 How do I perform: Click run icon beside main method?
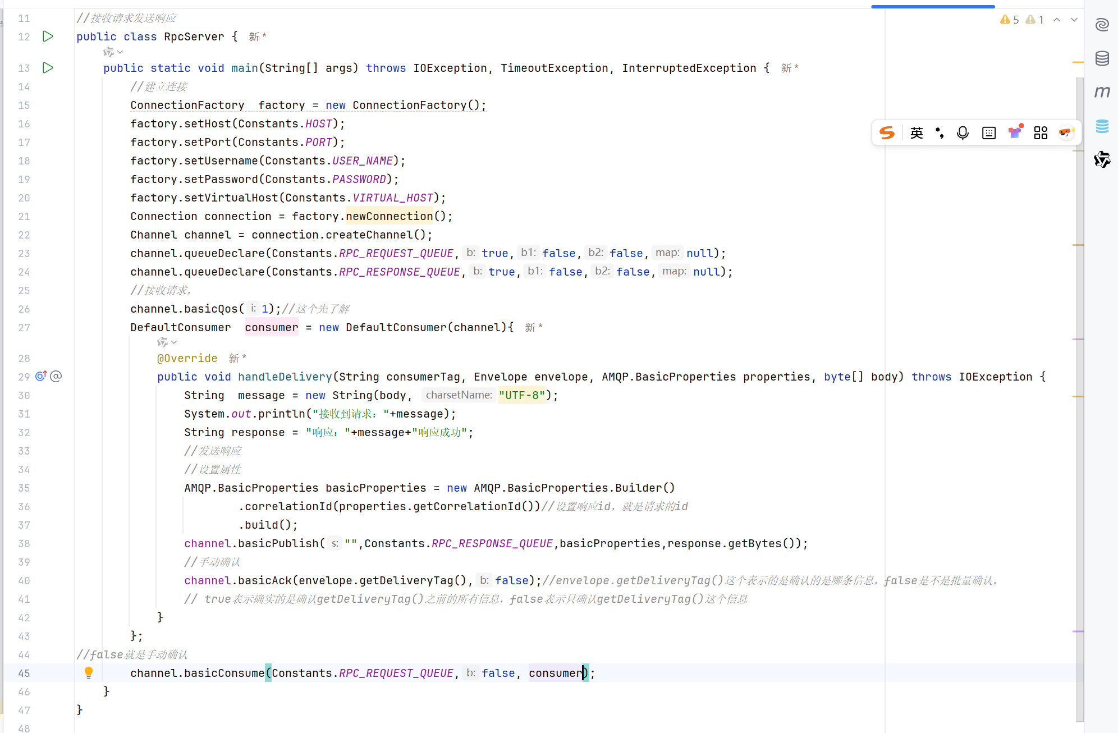pyautogui.click(x=48, y=68)
